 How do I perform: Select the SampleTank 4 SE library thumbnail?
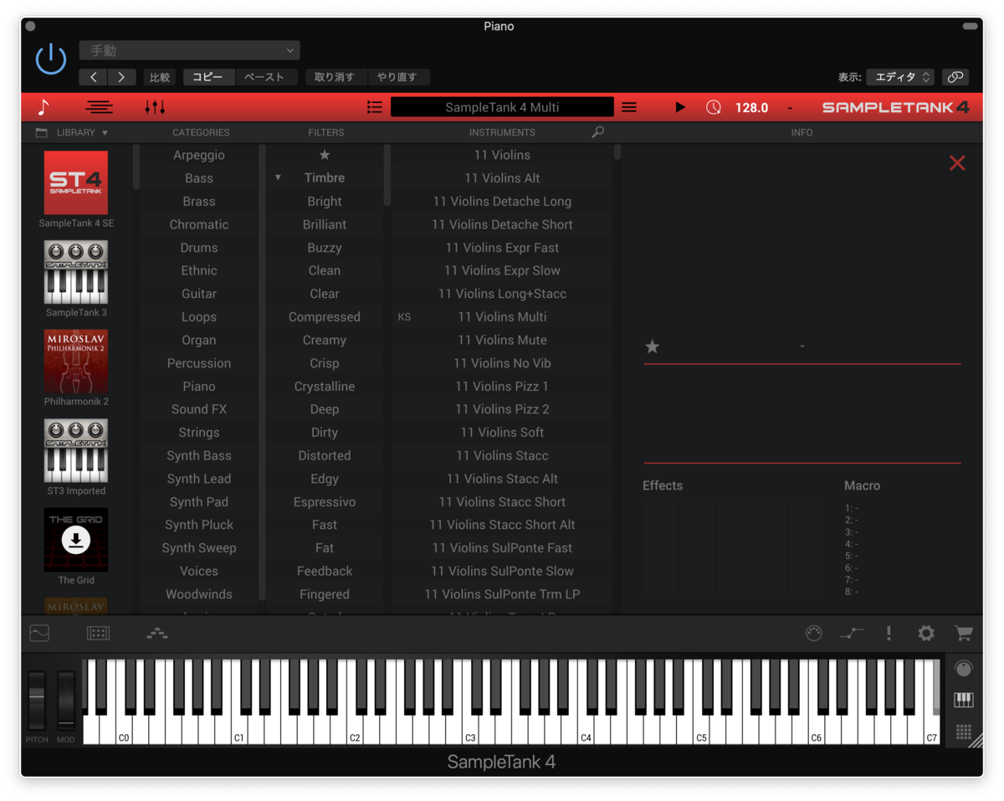[x=76, y=182]
